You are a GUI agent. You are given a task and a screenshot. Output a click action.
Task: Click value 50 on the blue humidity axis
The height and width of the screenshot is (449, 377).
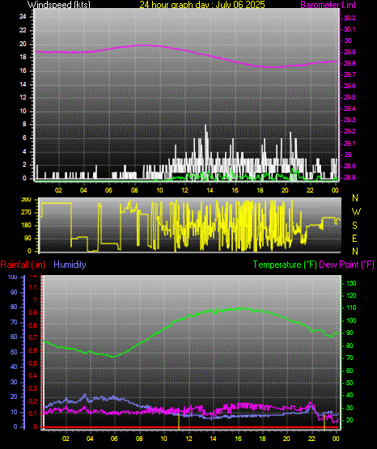point(14,352)
